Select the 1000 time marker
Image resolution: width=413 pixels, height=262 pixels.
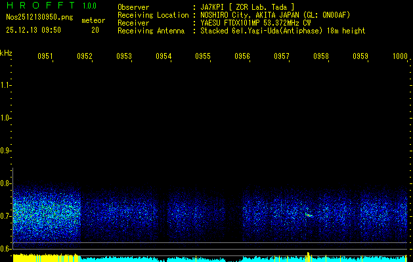tap(400, 57)
